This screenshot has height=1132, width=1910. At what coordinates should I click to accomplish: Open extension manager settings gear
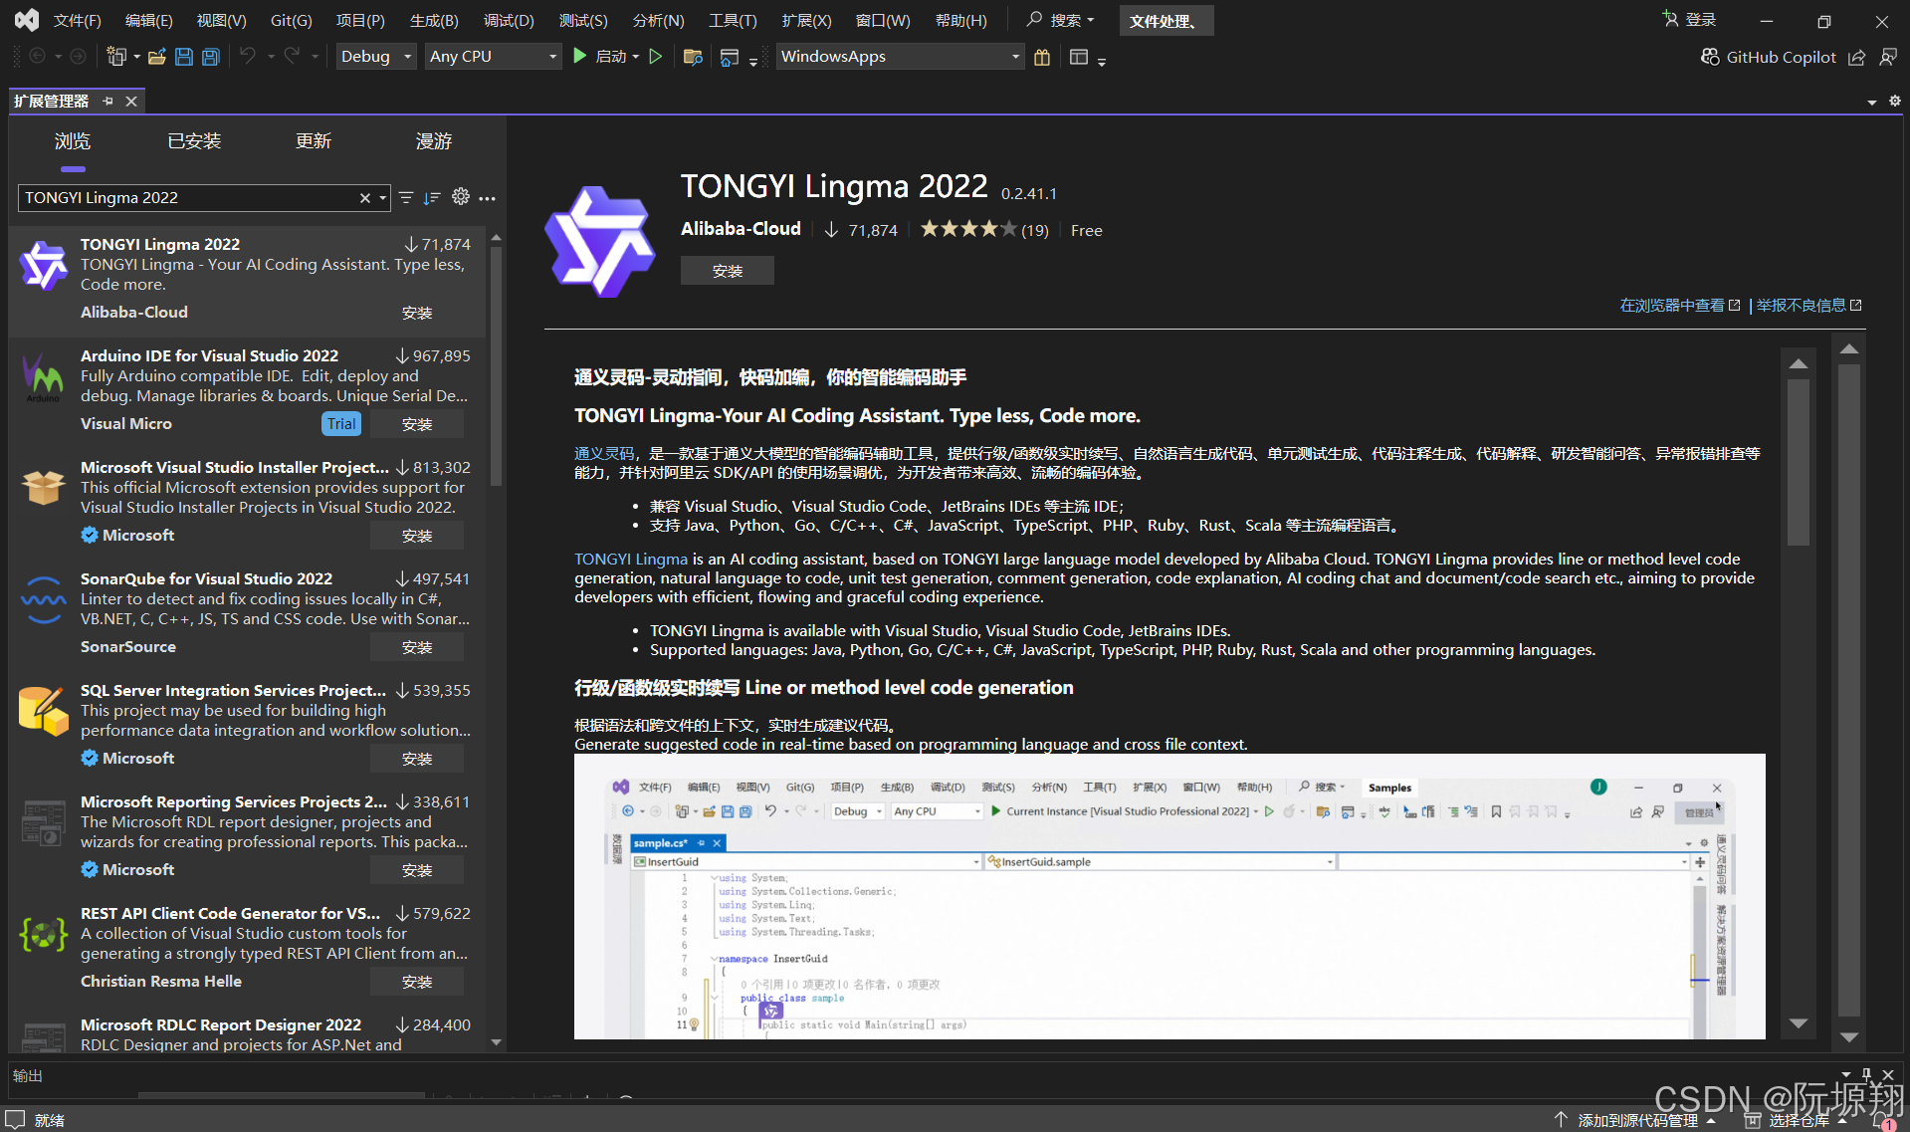coord(460,197)
